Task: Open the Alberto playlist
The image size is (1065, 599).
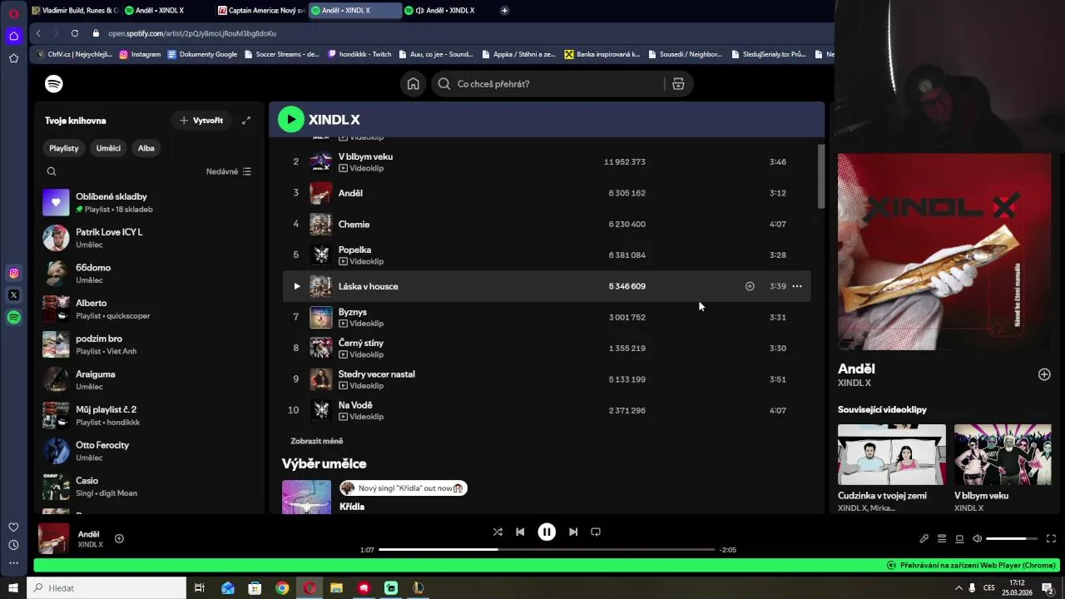Action: (150, 309)
